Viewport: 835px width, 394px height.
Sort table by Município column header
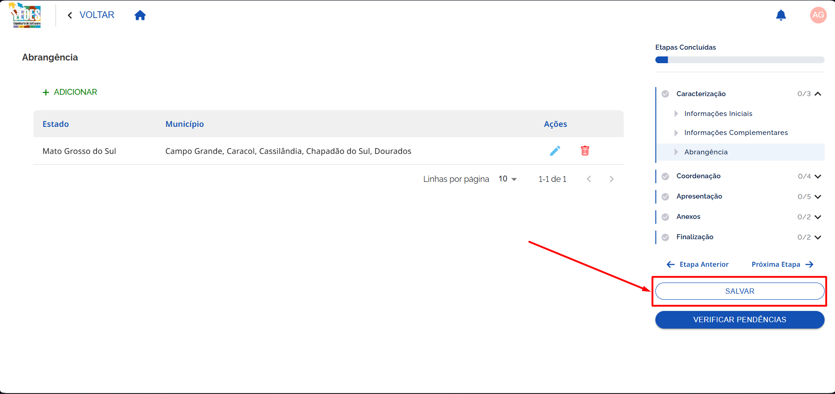(185, 124)
